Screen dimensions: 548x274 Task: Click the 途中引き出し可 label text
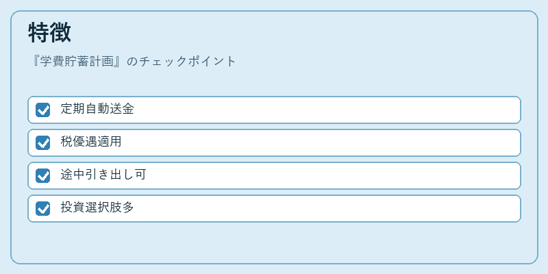click(x=103, y=175)
